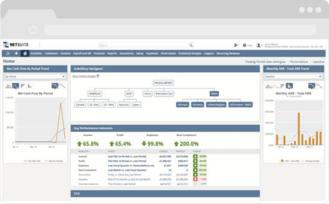Select the EMEA subsidiary node

point(214,94)
